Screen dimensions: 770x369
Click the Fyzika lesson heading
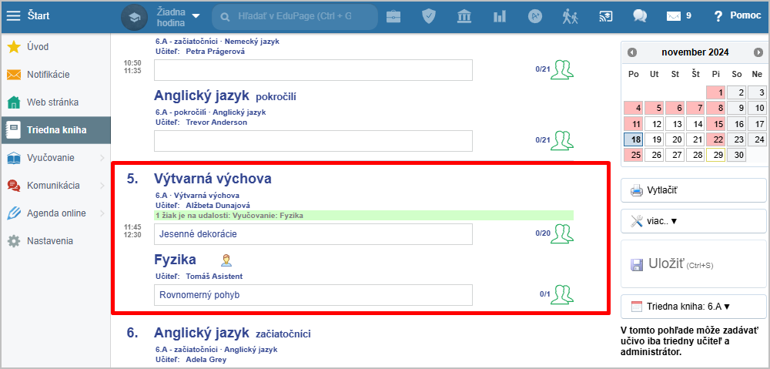point(176,260)
